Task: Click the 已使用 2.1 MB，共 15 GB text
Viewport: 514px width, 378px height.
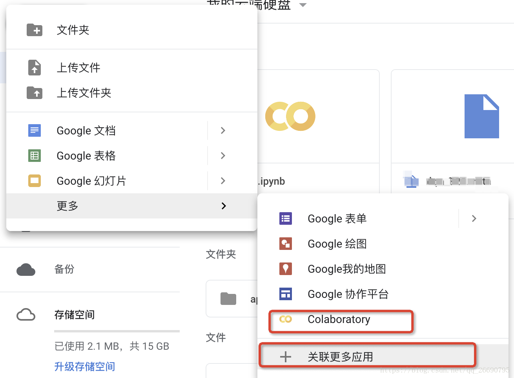Action: [112, 346]
